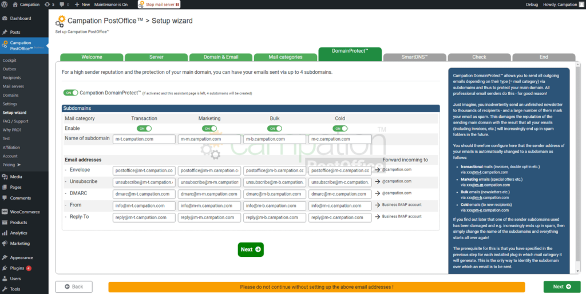
Task: Open Domains in the sidebar
Action: click(x=10, y=96)
